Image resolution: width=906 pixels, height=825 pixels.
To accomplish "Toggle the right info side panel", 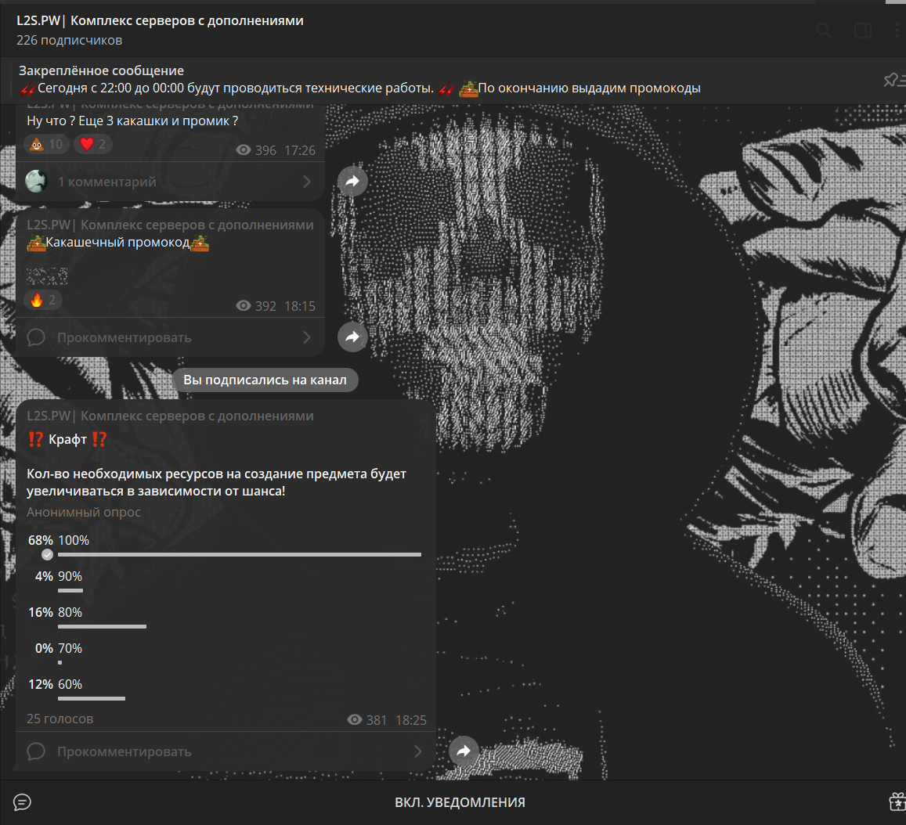I will click(862, 31).
